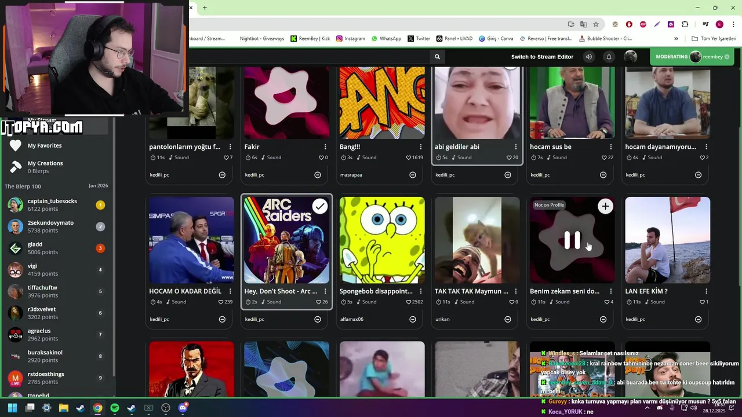Click 'Switch to Stream Editor'
The width and height of the screenshot is (742, 417).
tap(542, 57)
